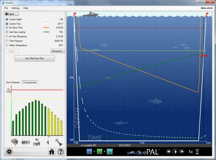Open settings with the gear icon
Viewport: 216px width, 160px height.
pos(9,151)
